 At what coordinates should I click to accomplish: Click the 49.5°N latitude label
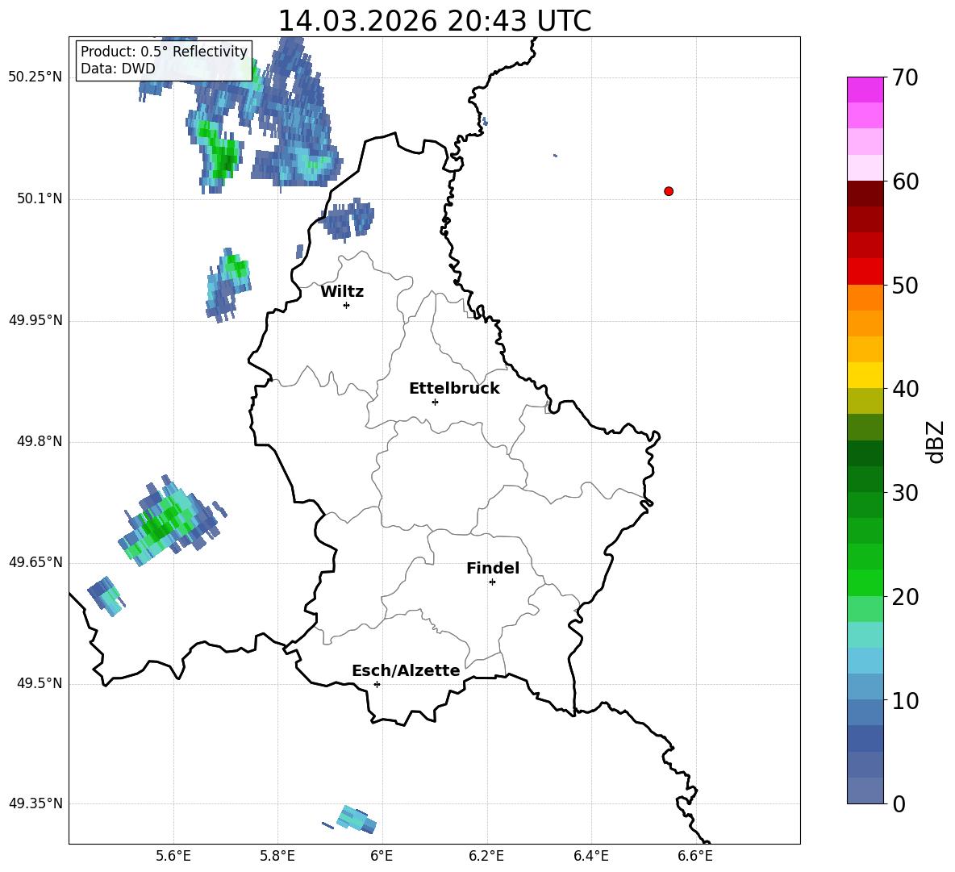pyautogui.click(x=40, y=683)
